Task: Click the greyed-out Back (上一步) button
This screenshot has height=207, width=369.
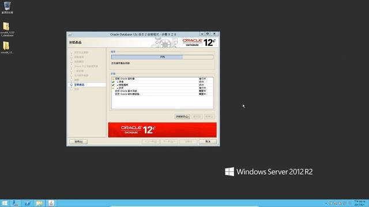Action: coord(151,141)
